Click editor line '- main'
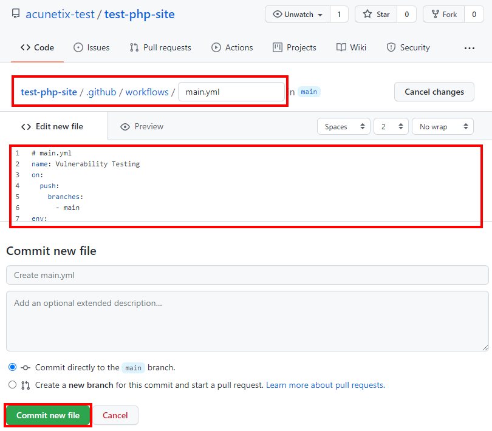 (68, 208)
